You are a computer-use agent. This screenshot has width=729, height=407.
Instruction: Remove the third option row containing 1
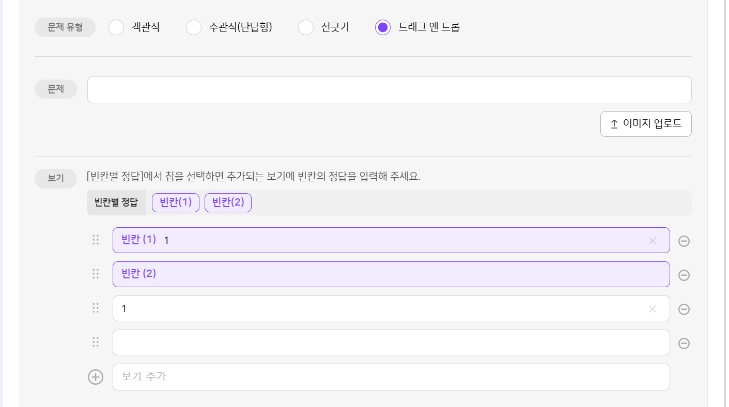point(684,309)
